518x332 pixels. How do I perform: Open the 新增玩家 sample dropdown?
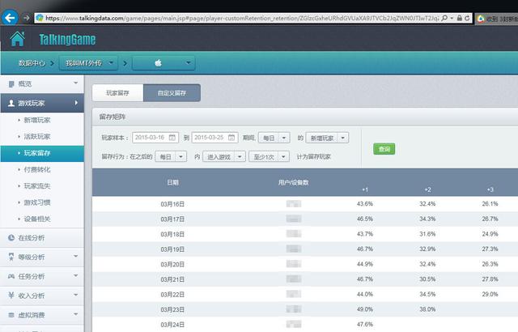tap(327, 138)
